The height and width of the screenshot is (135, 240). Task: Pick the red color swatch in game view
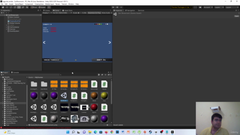96,24
